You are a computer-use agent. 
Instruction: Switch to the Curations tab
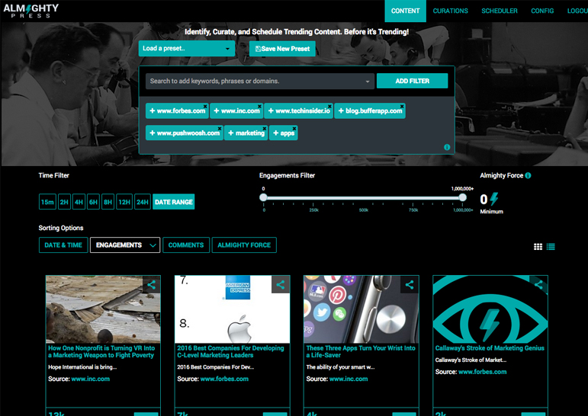[451, 11]
